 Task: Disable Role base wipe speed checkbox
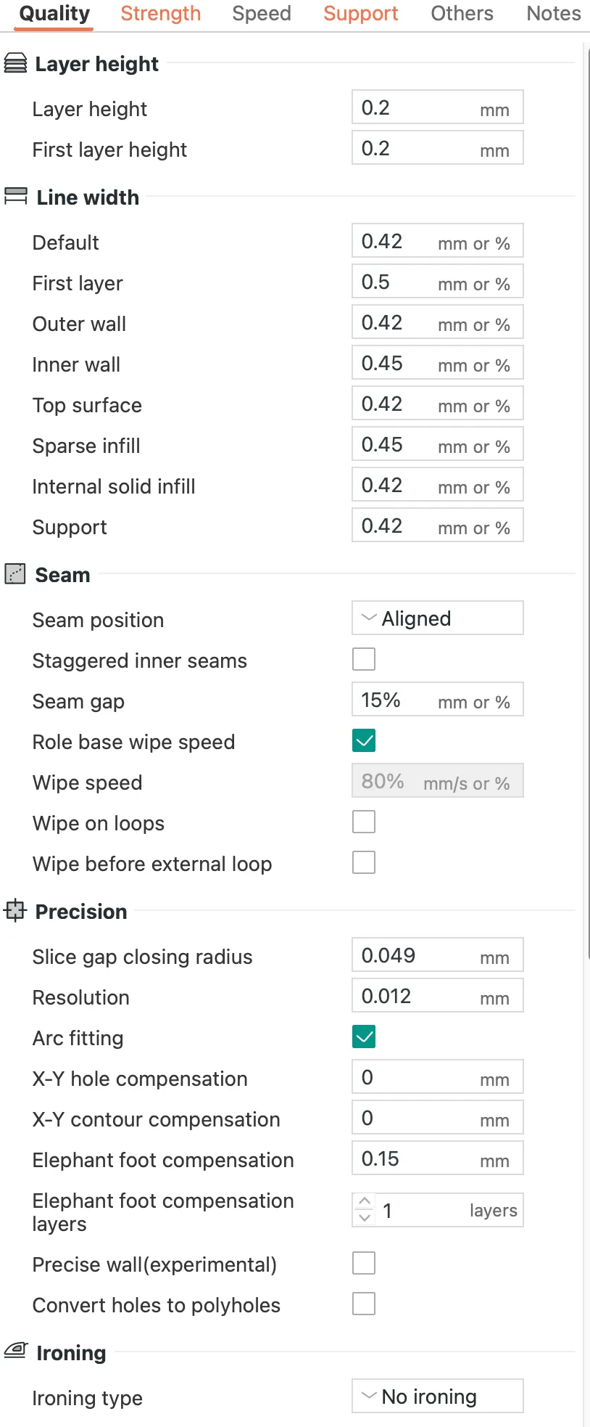(364, 741)
